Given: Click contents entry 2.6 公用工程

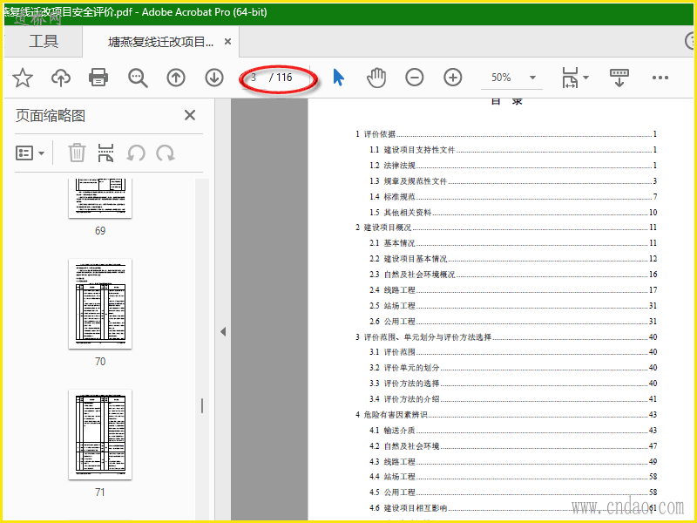Looking at the screenshot, I should click(513, 321).
